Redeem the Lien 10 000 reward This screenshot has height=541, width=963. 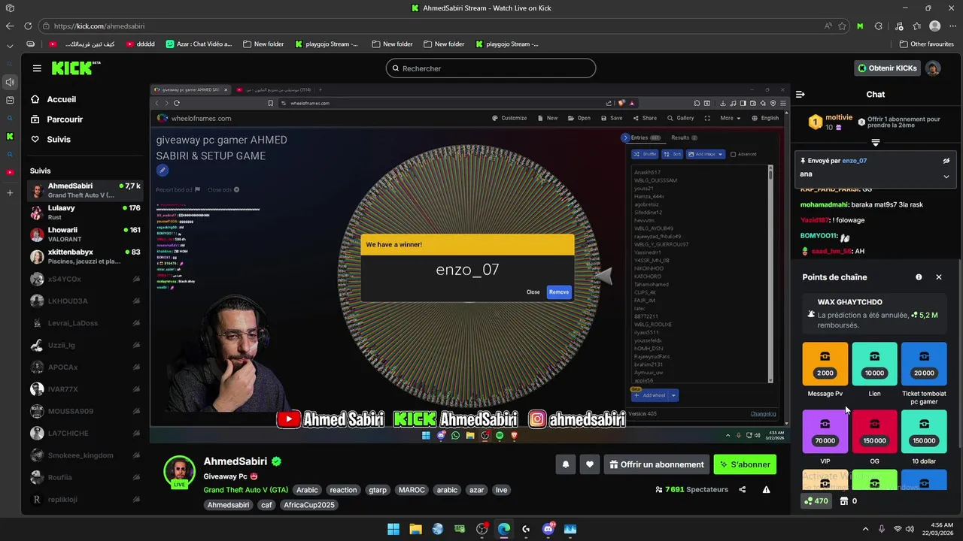874,364
